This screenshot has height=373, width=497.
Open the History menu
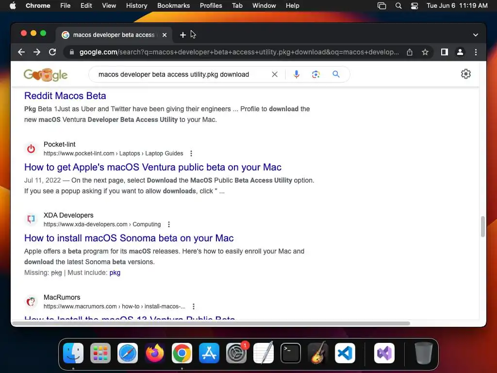click(136, 6)
